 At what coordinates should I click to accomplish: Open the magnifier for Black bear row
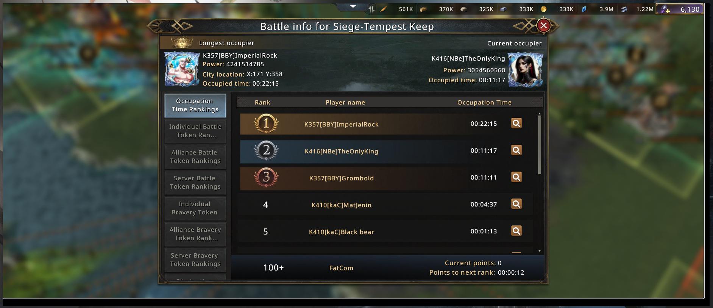pyautogui.click(x=516, y=231)
